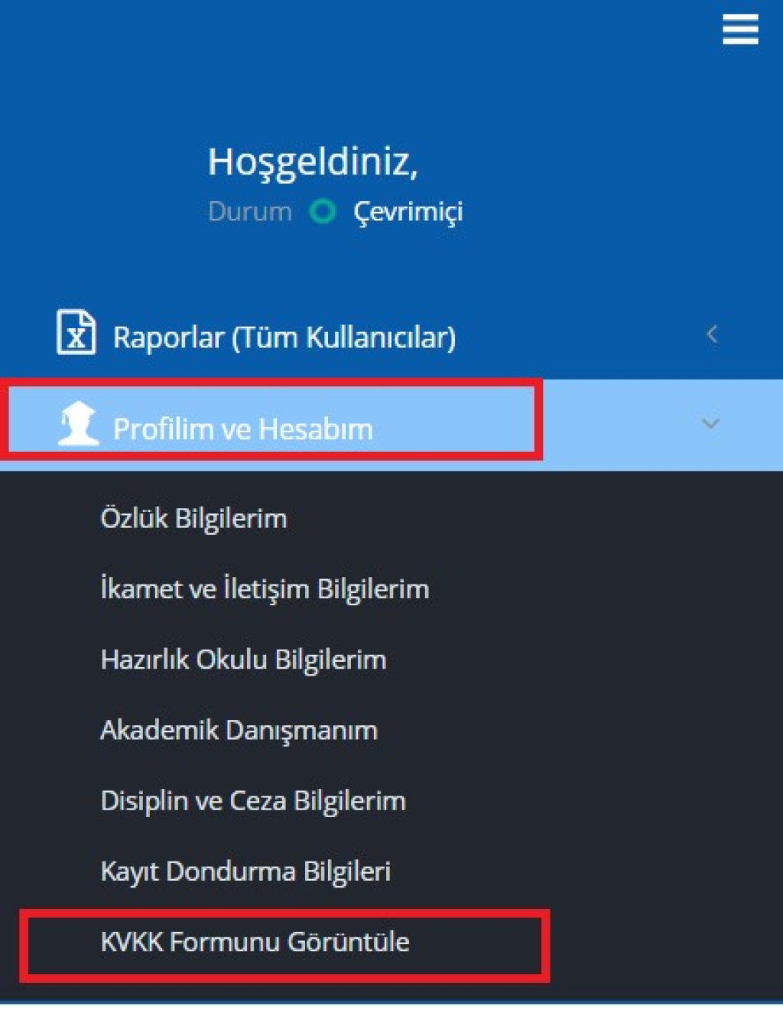Click KVKK Formunu Görüntüle

point(255,941)
